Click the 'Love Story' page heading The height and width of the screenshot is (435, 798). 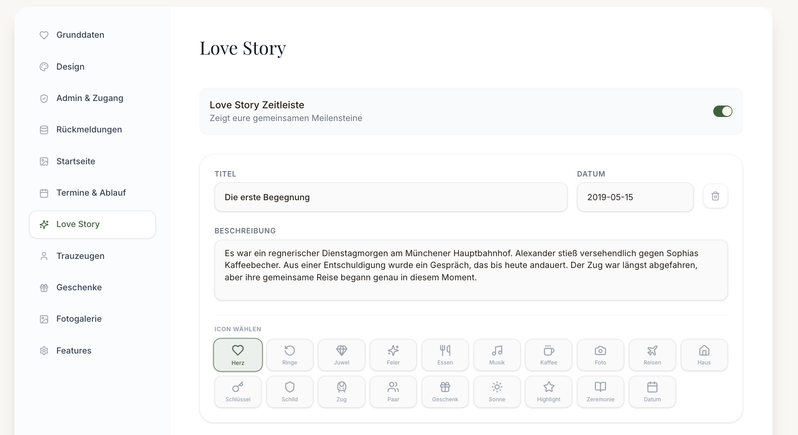(x=243, y=48)
